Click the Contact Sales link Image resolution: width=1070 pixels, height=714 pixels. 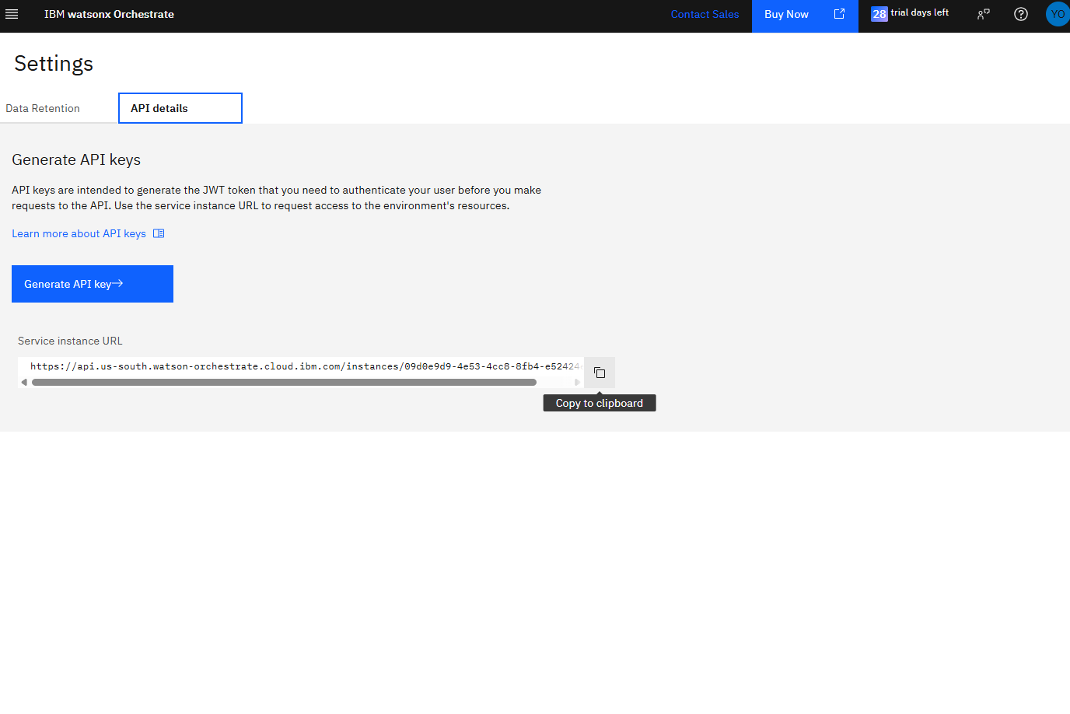(705, 14)
